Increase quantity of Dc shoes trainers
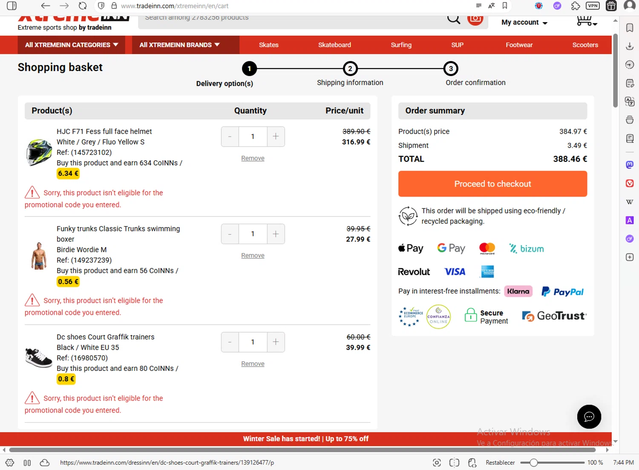This screenshot has height=470, width=639. [x=276, y=342]
